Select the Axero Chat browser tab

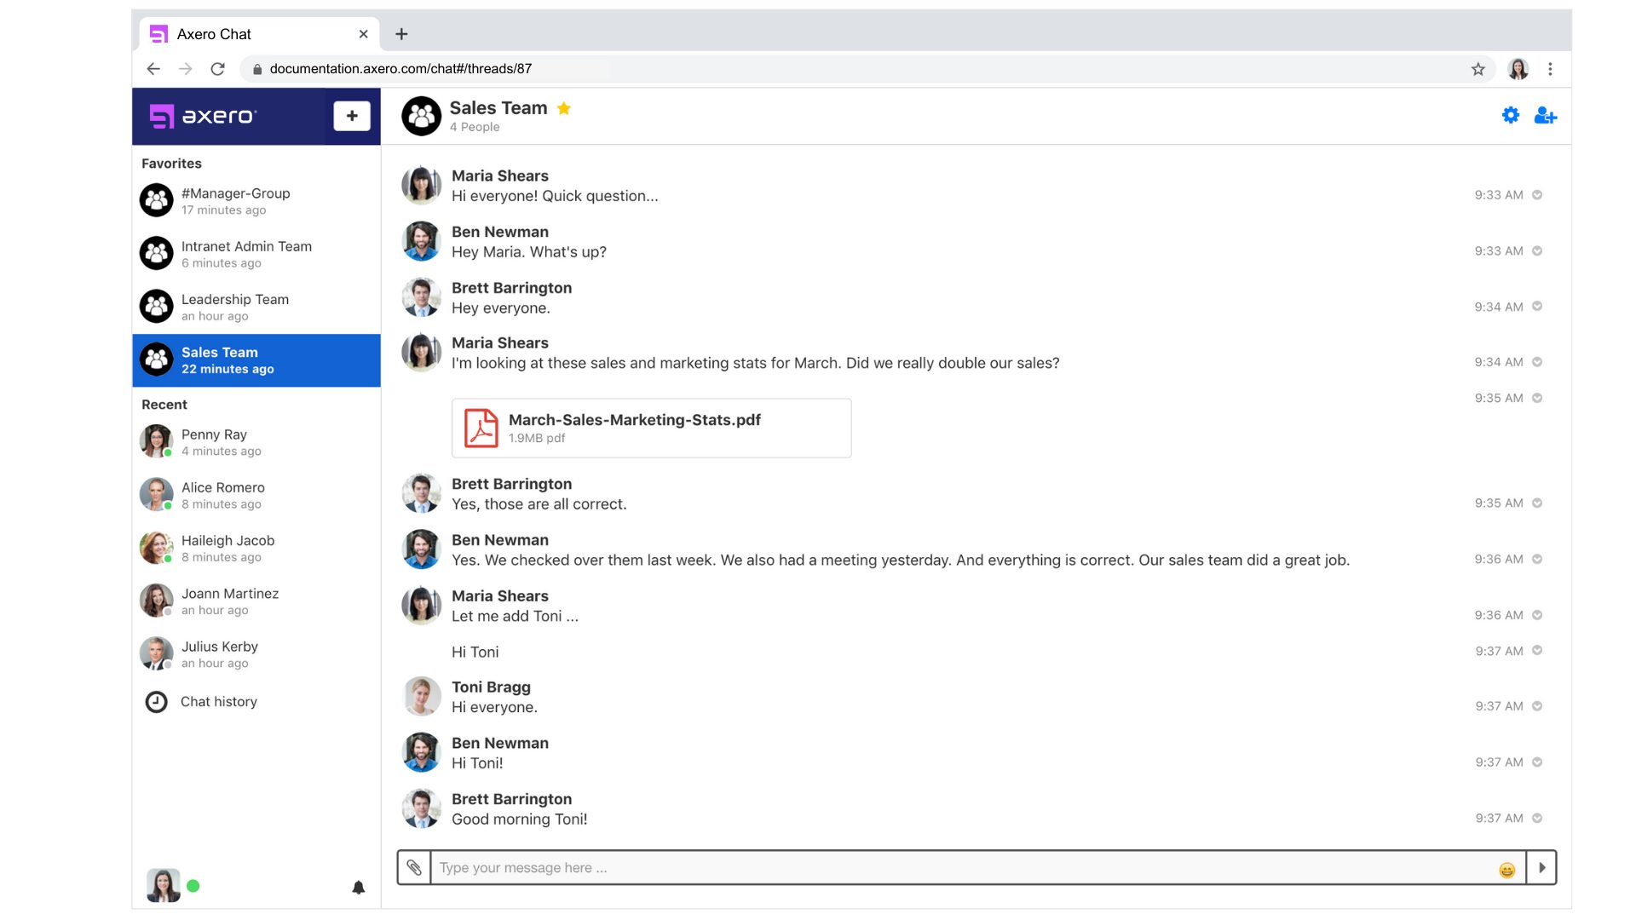[x=213, y=34]
